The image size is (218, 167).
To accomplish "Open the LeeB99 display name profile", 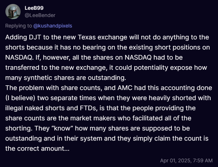I will point(34,8).
